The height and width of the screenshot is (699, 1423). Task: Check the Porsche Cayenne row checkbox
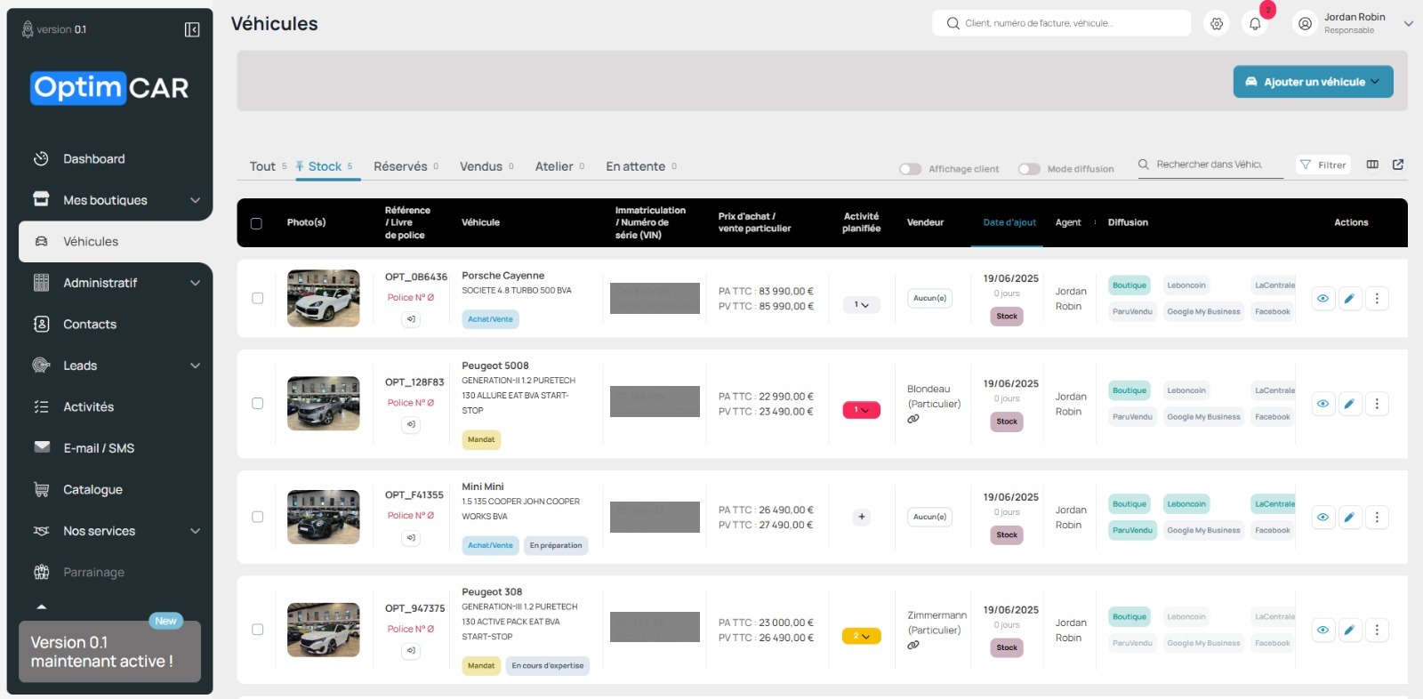[258, 298]
